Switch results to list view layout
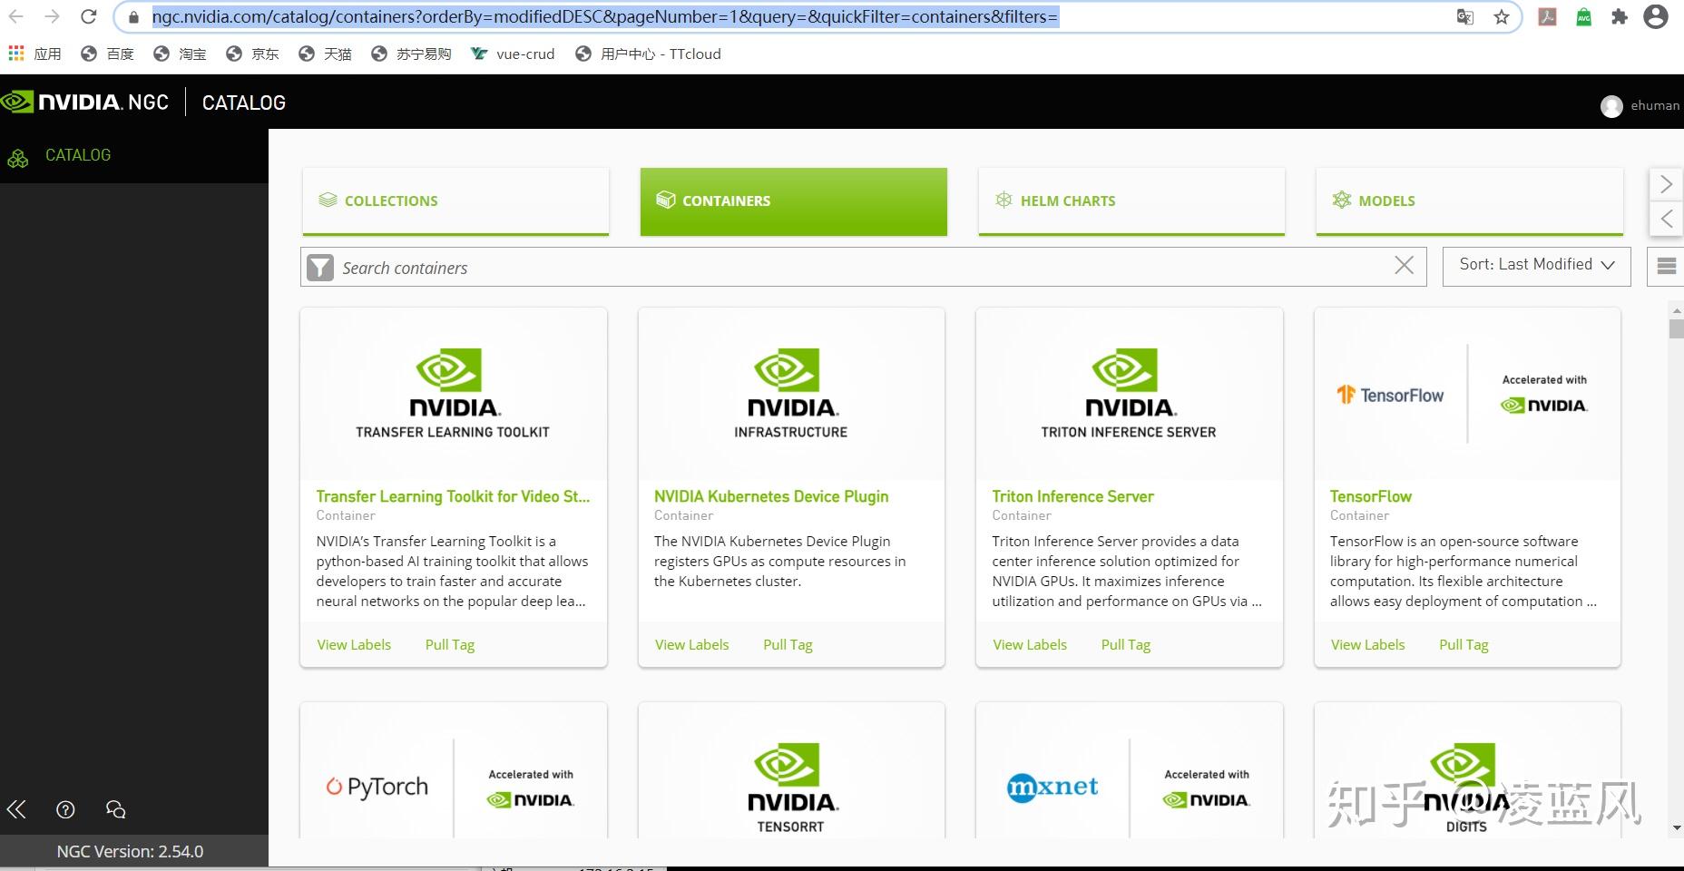The image size is (1684, 871). click(1668, 266)
